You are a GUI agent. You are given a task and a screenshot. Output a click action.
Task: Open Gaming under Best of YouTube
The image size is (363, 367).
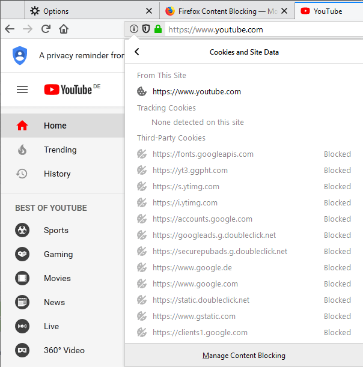pos(63,254)
